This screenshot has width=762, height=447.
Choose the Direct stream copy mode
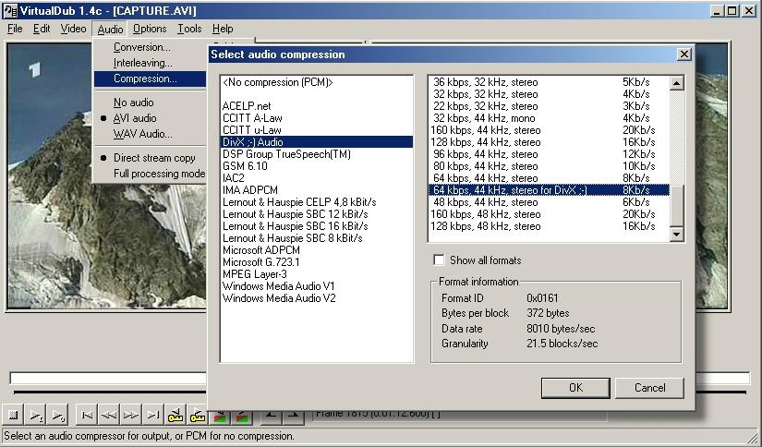coord(154,158)
